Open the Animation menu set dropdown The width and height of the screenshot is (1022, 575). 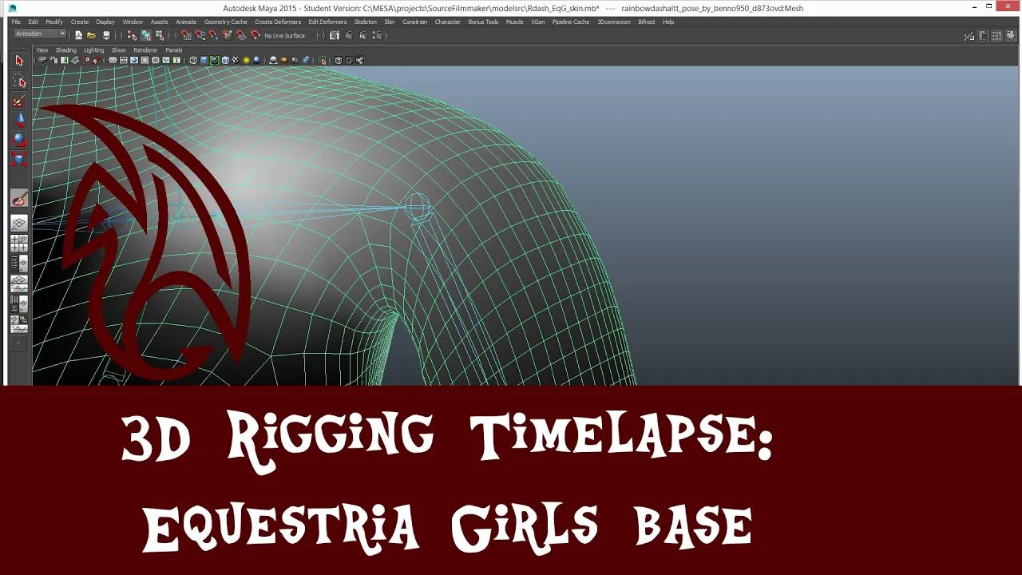point(40,34)
